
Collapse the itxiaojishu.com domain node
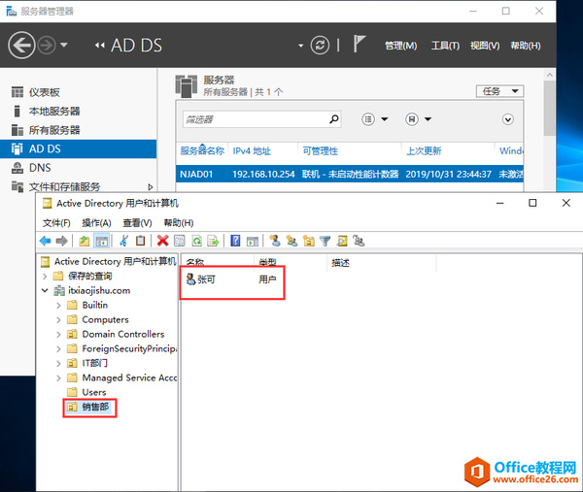pyautogui.click(x=45, y=290)
